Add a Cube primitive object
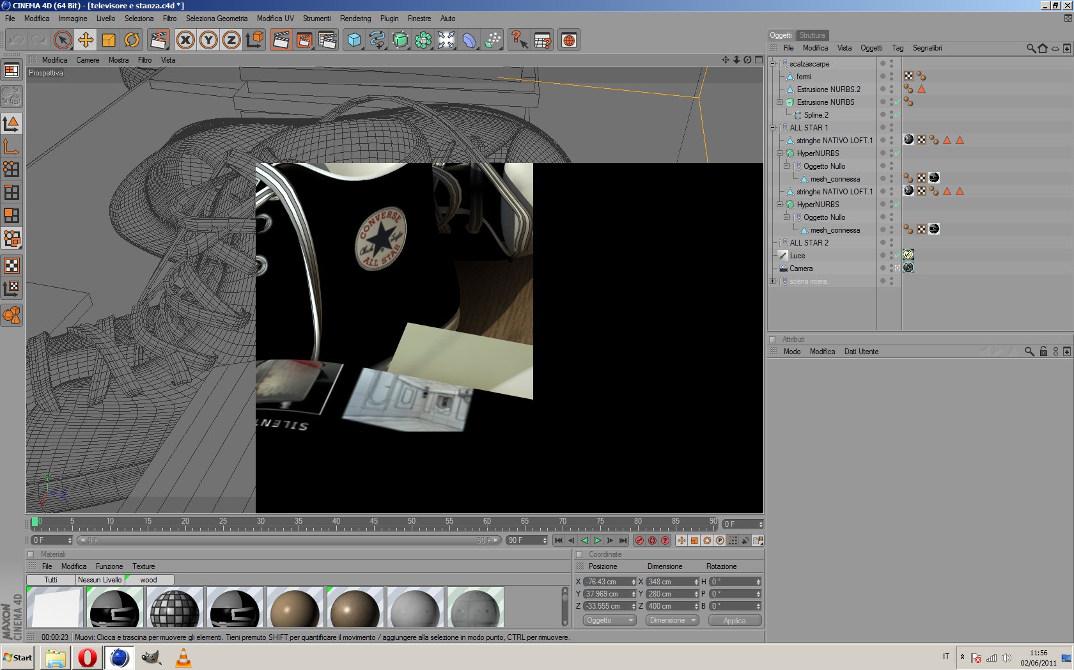This screenshot has width=1074, height=670. pyautogui.click(x=354, y=40)
